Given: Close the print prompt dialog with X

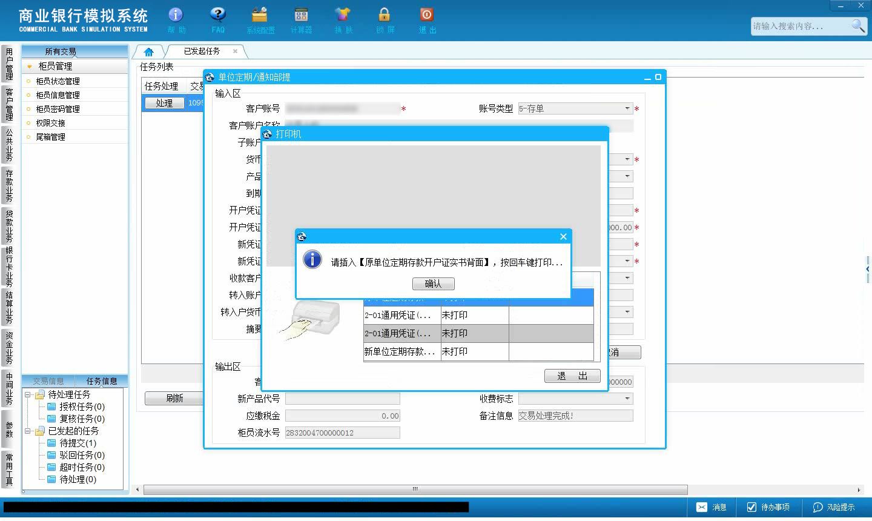Looking at the screenshot, I should [x=563, y=236].
